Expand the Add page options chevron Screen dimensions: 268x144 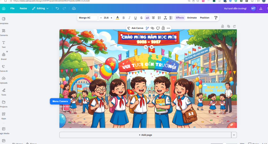click(234, 135)
